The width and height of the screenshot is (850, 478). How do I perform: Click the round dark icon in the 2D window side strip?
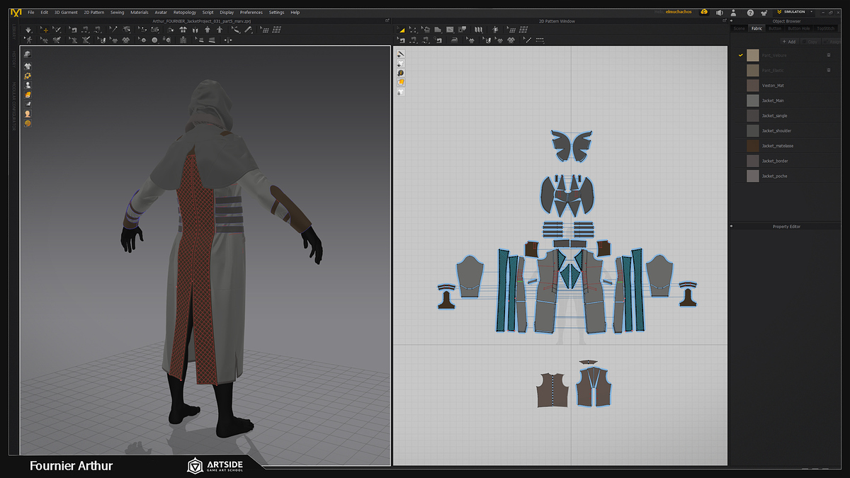click(x=401, y=73)
